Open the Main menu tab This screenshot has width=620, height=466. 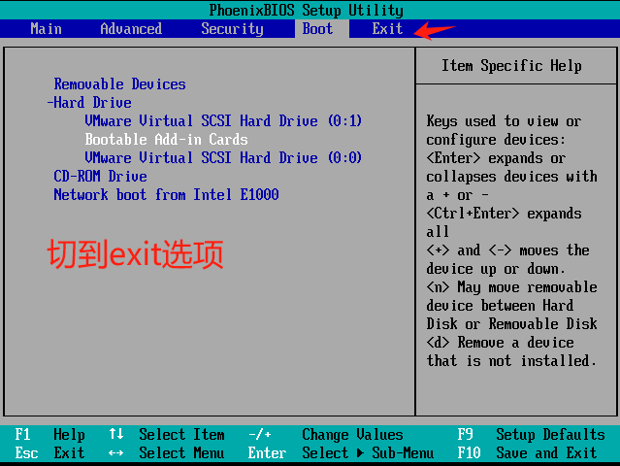[46, 28]
